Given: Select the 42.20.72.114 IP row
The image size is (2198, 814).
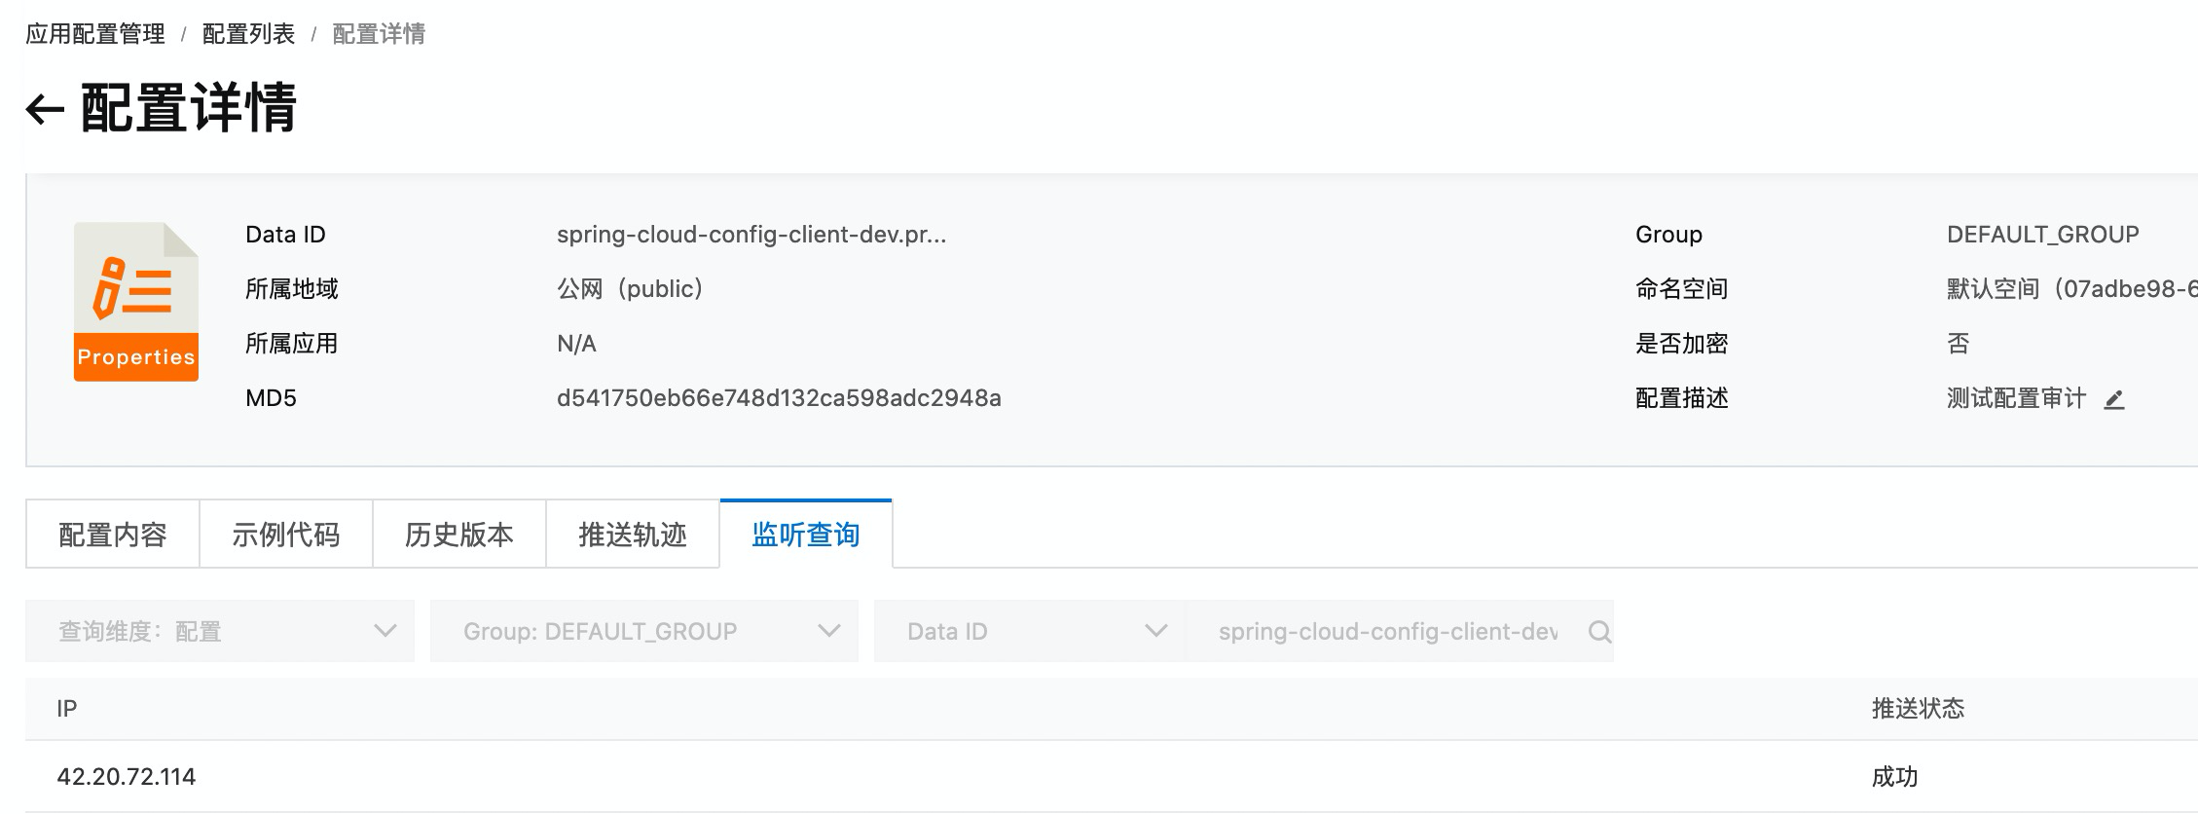Looking at the screenshot, I should click(x=127, y=777).
